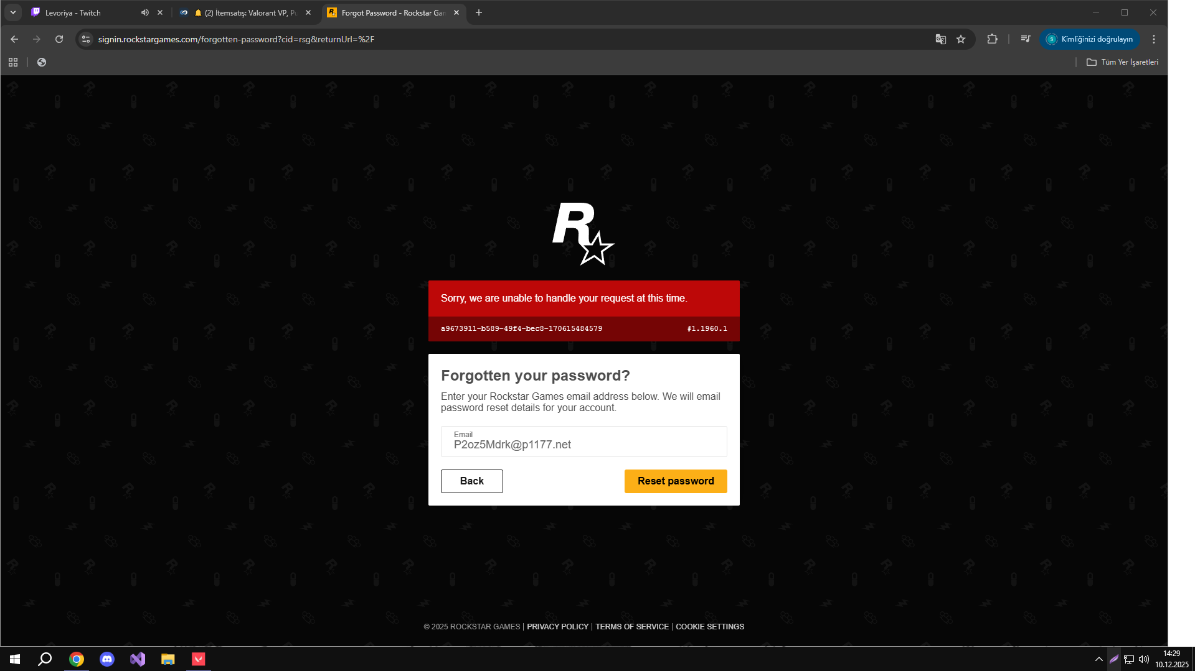Open File Explorer from the taskbar

coord(168,659)
